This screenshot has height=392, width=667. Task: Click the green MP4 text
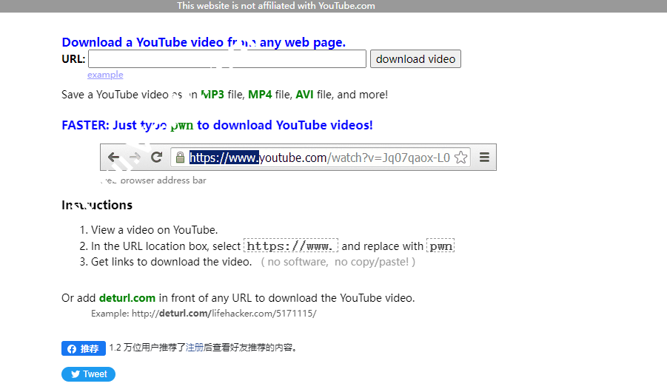click(260, 95)
